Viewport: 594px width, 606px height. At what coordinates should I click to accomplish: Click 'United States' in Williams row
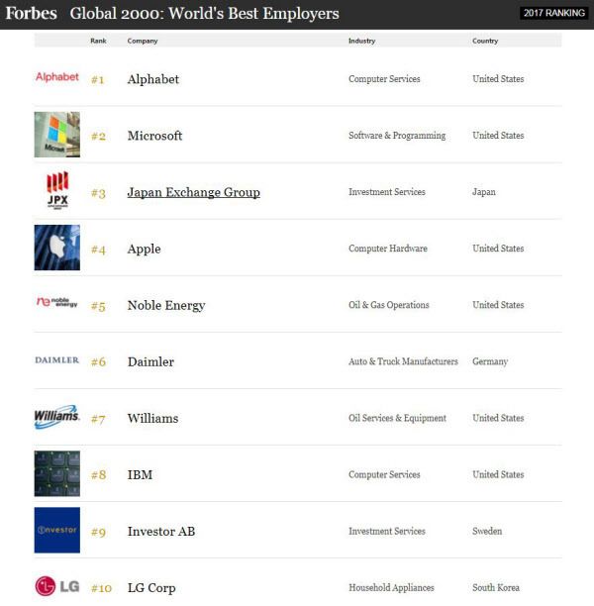coord(498,418)
